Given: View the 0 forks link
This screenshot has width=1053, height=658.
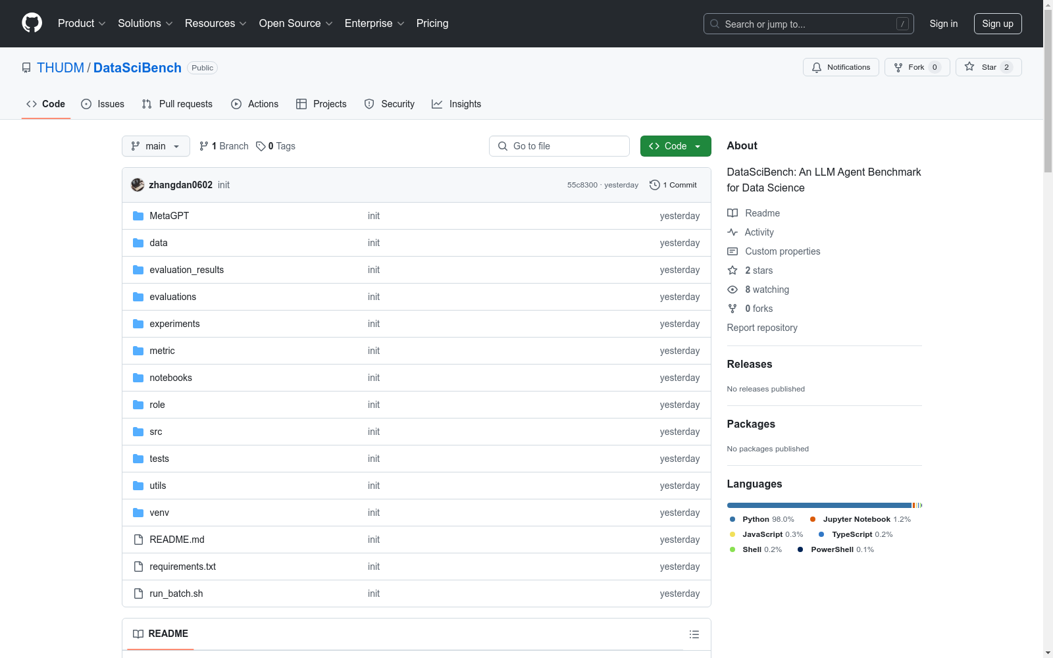Looking at the screenshot, I should pyautogui.click(x=750, y=309).
